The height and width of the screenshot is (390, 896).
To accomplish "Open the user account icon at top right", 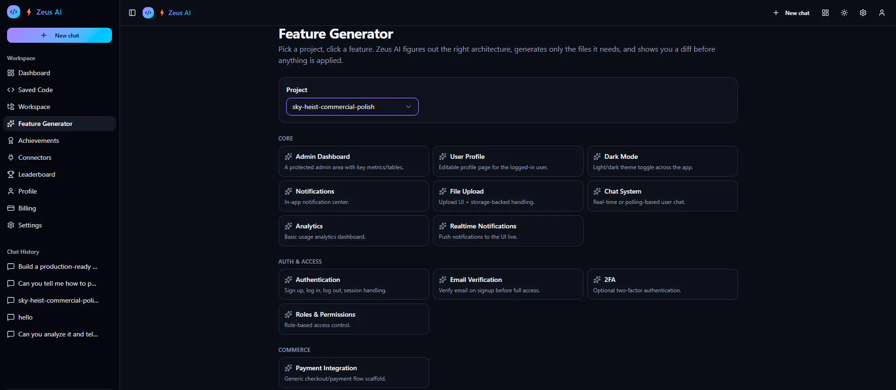I will (882, 13).
